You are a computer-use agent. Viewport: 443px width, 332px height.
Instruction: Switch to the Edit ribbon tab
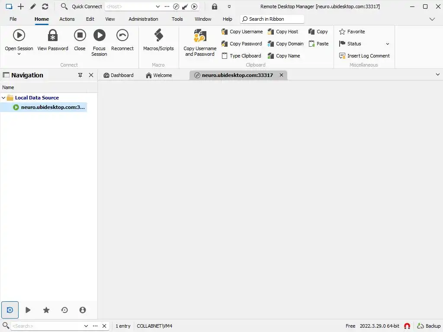click(90, 19)
